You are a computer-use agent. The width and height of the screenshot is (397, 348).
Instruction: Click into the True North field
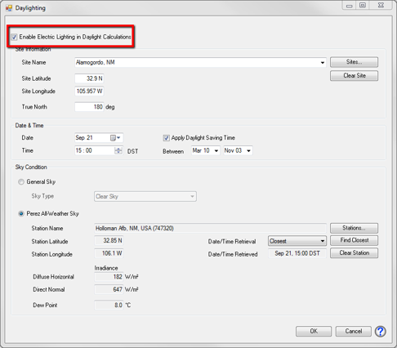tap(89, 107)
